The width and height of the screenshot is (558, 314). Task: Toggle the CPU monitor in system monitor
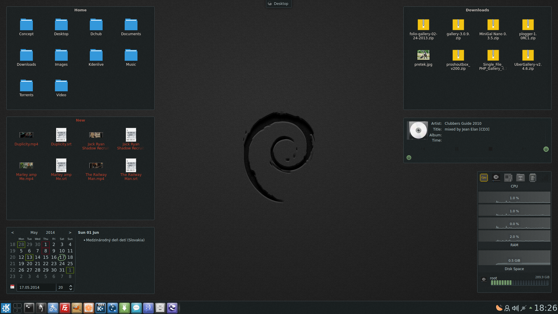(x=484, y=178)
